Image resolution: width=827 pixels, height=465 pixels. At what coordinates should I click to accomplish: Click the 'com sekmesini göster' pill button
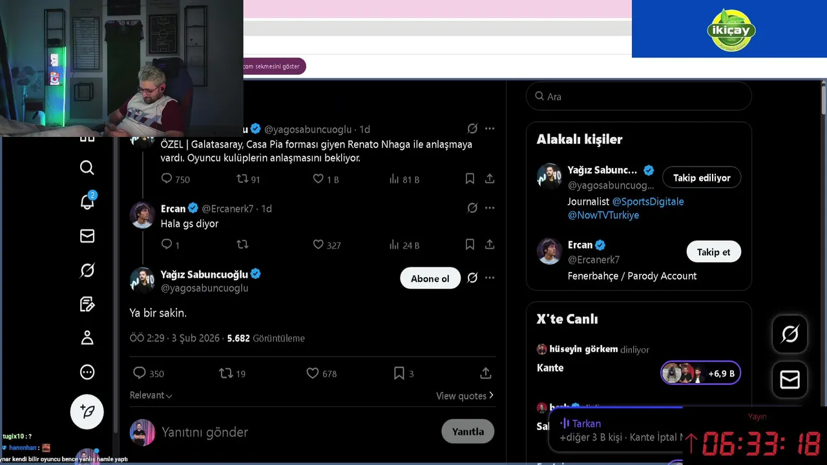(x=273, y=67)
